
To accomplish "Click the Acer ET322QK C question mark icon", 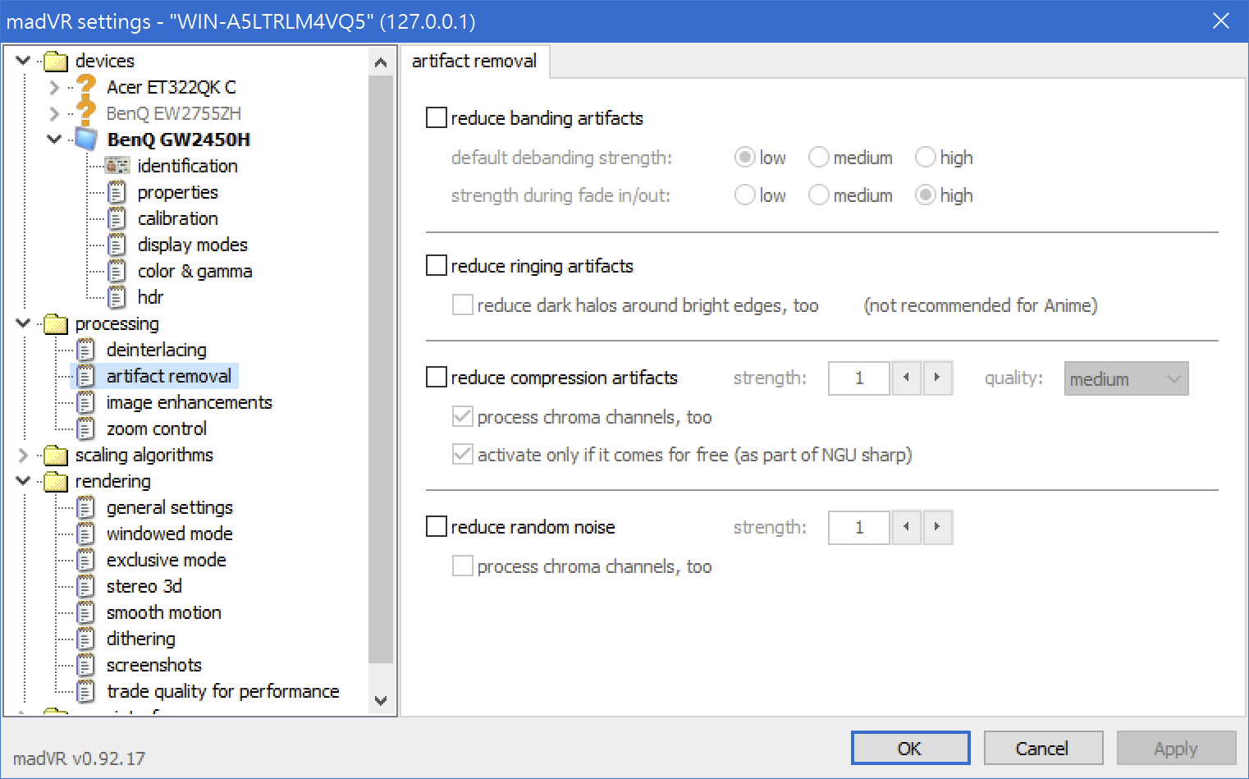I will pyautogui.click(x=86, y=86).
